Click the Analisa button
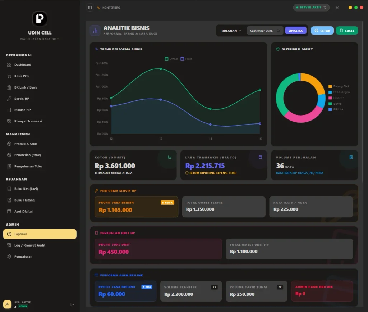This screenshot has height=312, width=368. point(296,31)
